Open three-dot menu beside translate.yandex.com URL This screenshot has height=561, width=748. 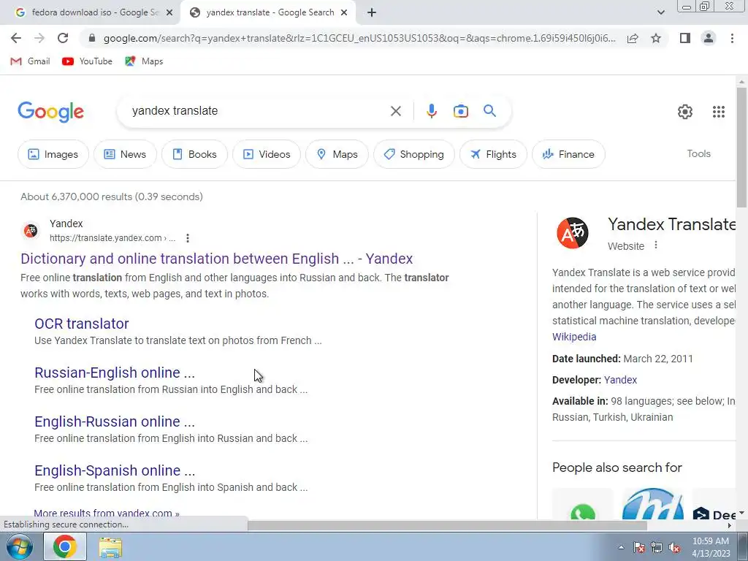(188, 237)
